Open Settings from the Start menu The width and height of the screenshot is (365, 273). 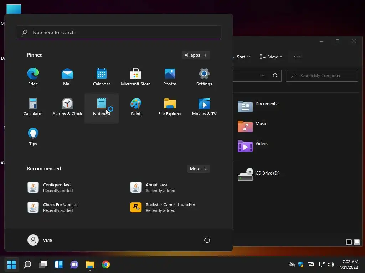[204, 77]
